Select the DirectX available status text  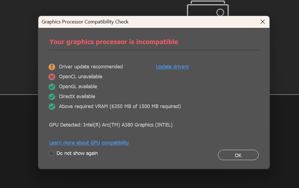[77, 96]
